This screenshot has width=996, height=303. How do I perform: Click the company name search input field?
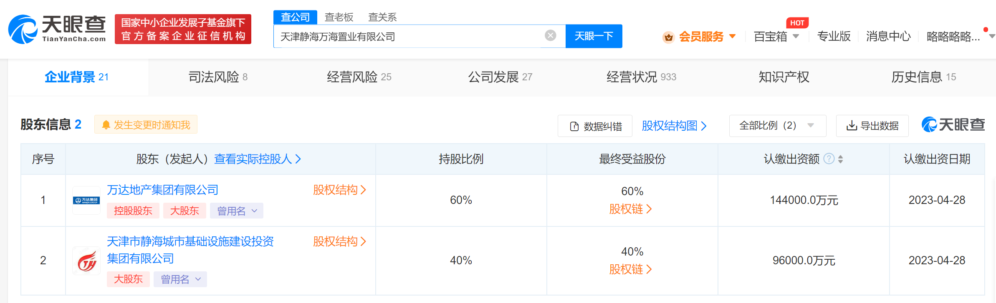pyautogui.click(x=409, y=37)
